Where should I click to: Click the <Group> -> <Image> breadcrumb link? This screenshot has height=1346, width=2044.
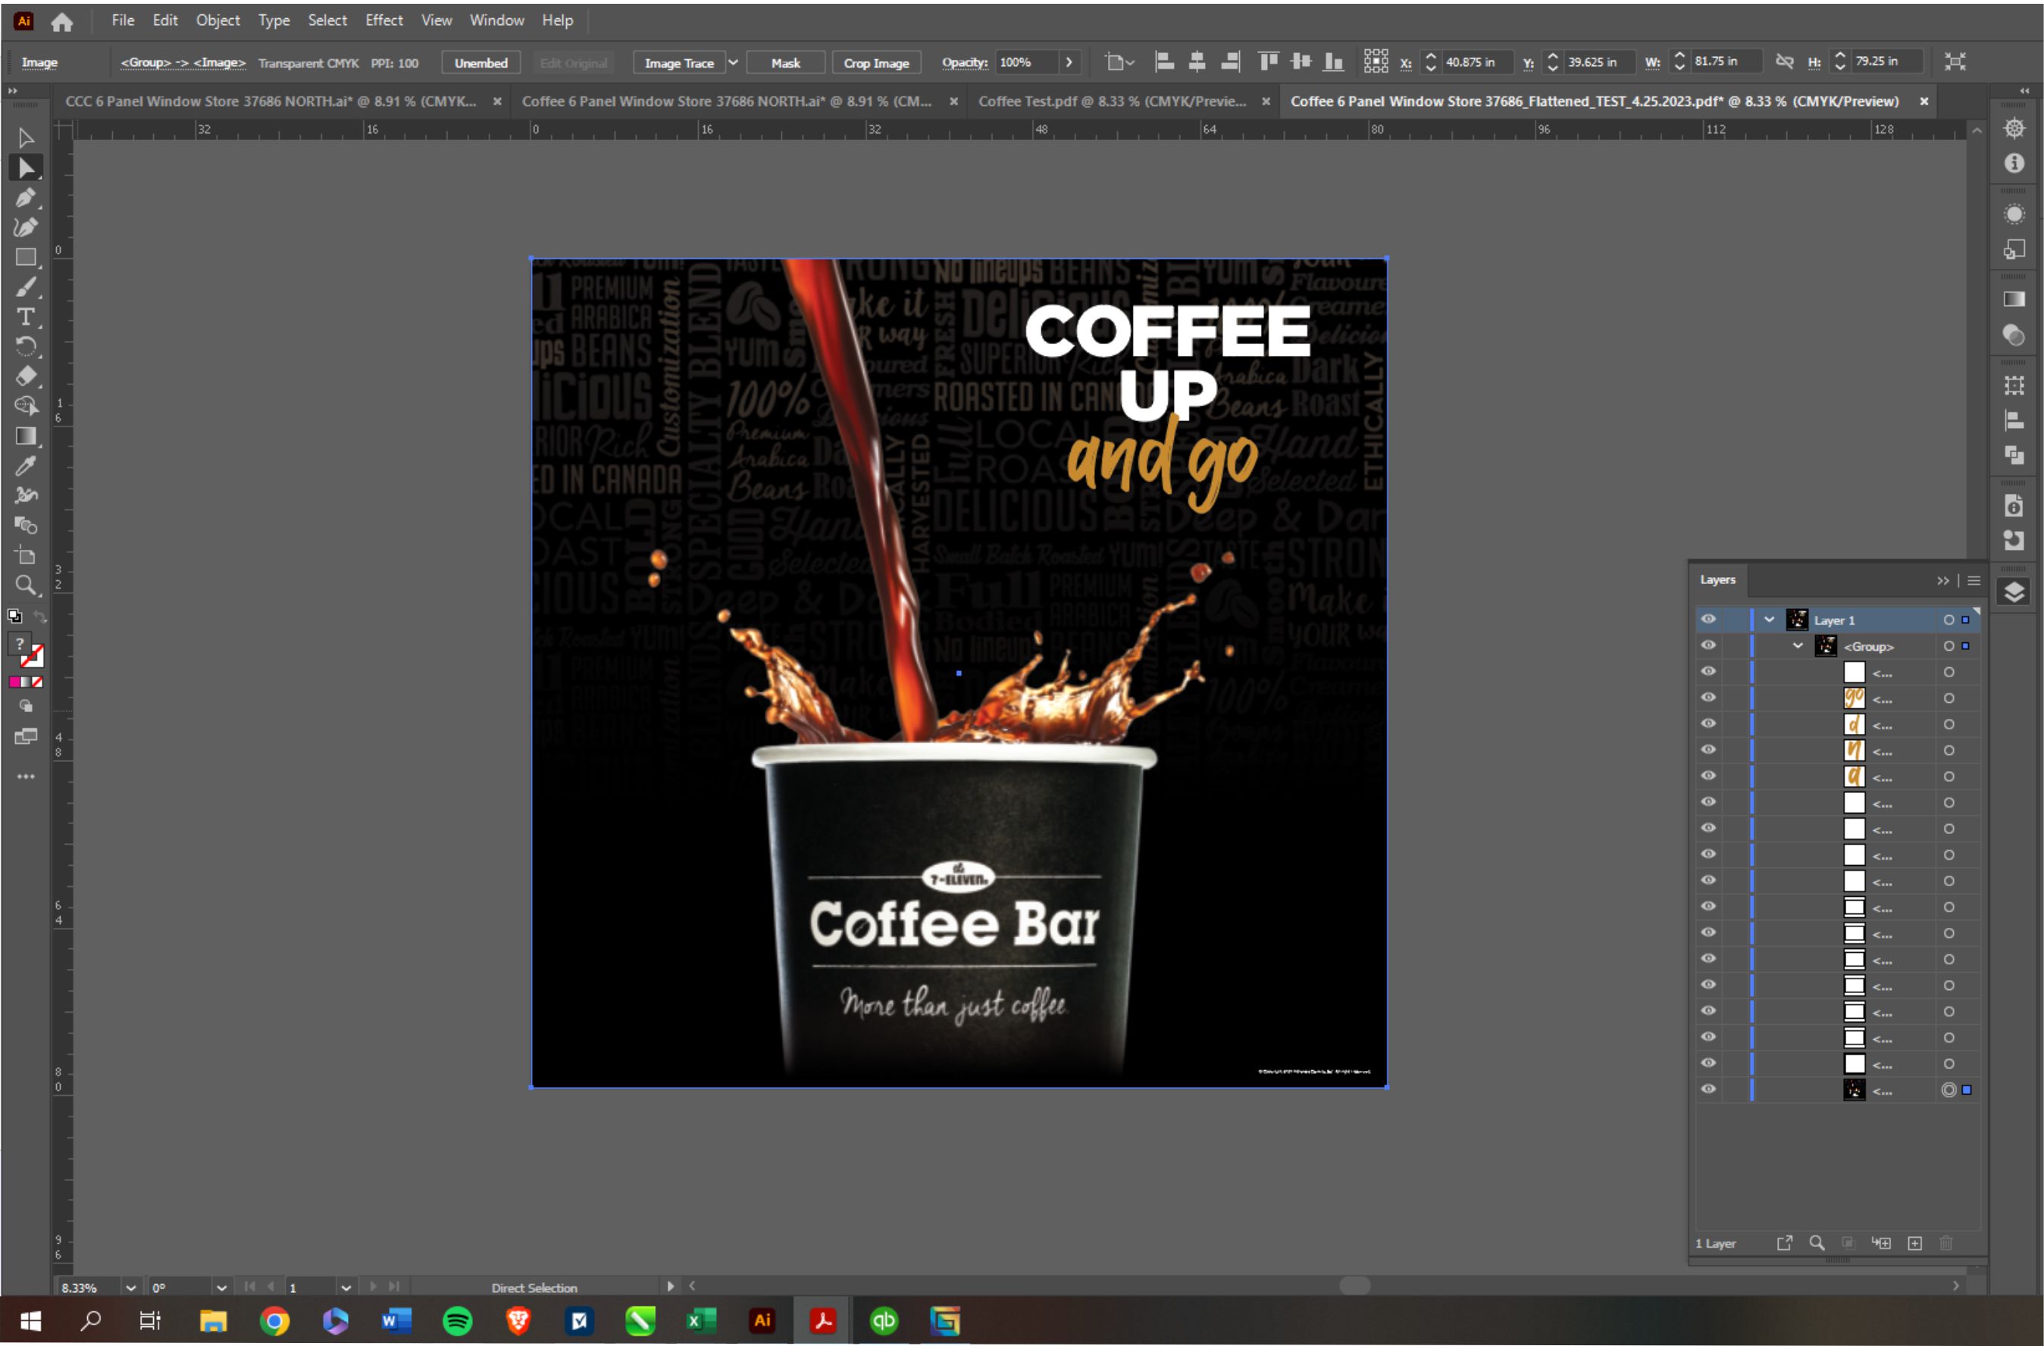click(183, 63)
